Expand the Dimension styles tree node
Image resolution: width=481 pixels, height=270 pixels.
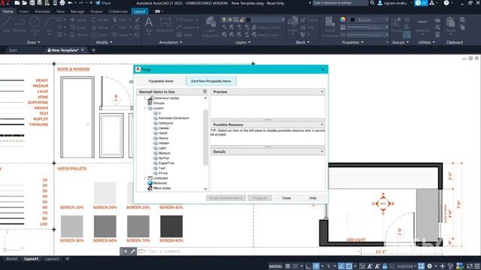coord(145,98)
